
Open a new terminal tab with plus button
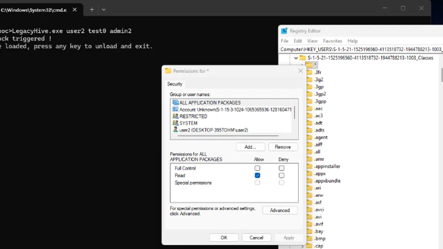click(92, 10)
